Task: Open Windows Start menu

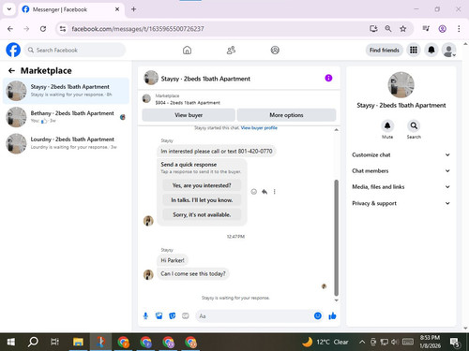Action: (10, 342)
